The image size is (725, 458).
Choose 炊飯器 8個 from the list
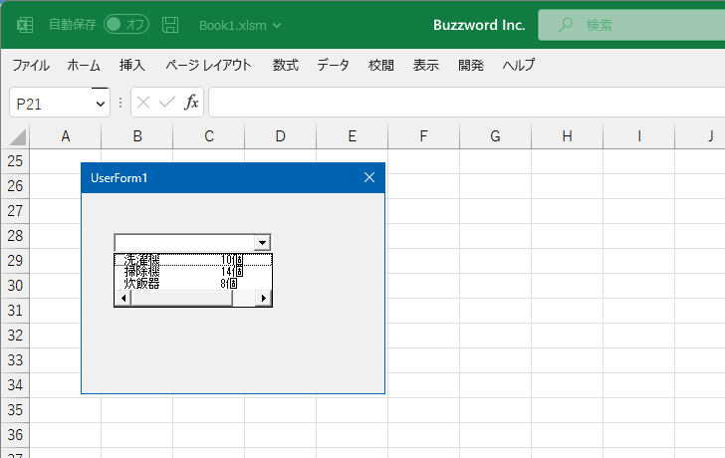(193, 283)
